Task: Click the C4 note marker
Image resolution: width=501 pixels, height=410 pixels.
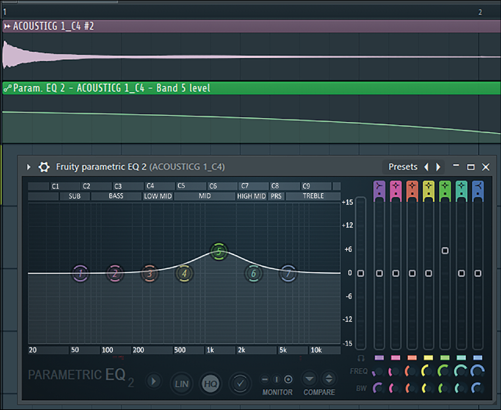Action: [150, 186]
